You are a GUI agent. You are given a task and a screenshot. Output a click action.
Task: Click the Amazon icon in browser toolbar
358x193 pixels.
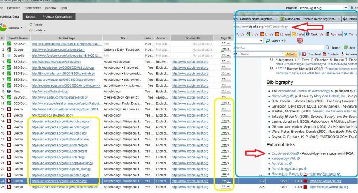[342, 54]
